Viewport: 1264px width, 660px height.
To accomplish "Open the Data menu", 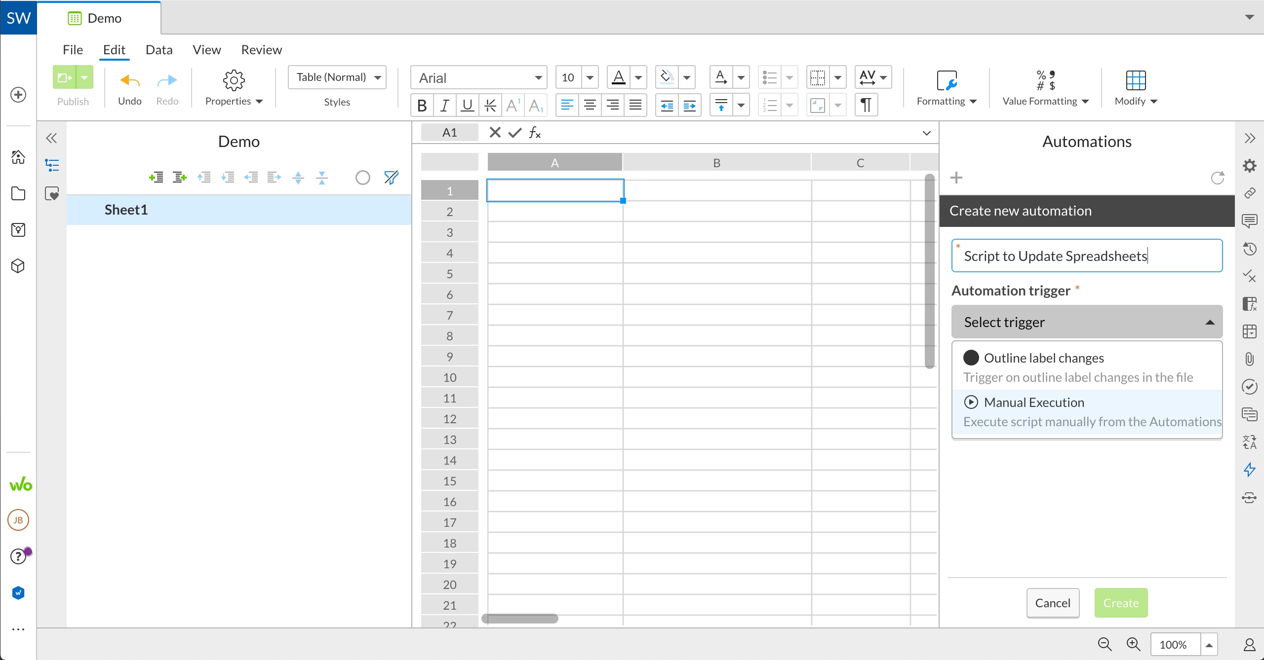I will (x=159, y=50).
